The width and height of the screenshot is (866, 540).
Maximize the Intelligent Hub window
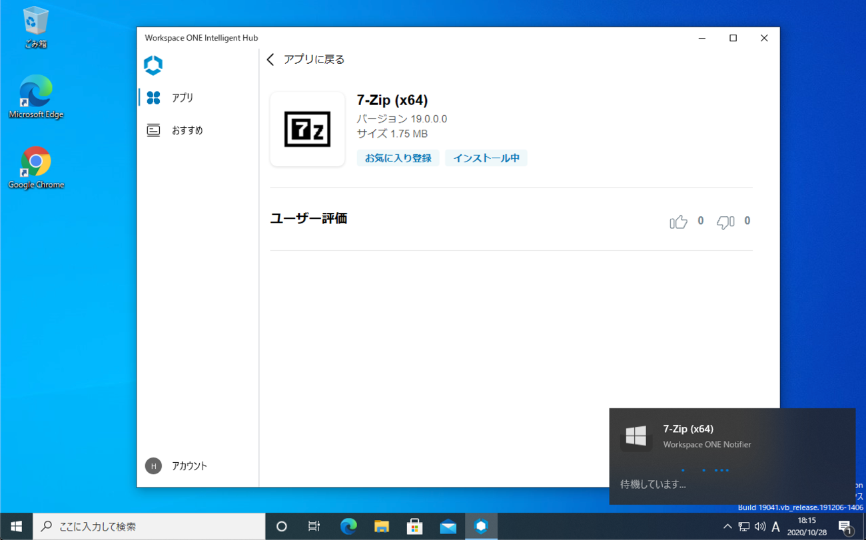[x=733, y=38]
